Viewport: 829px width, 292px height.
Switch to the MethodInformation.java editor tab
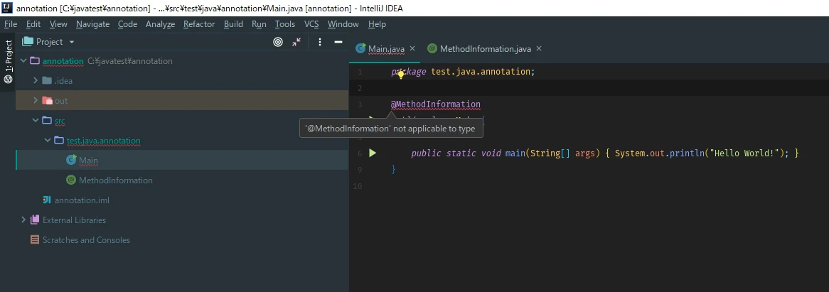pyautogui.click(x=486, y=48)
